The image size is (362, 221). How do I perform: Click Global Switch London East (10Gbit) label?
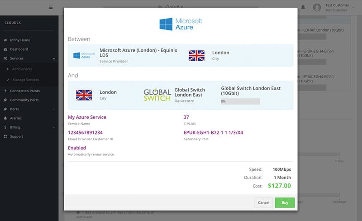coord(251,91)
